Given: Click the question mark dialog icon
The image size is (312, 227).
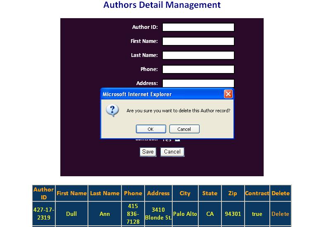Looking at the screenshot, I should click(112, 111).
